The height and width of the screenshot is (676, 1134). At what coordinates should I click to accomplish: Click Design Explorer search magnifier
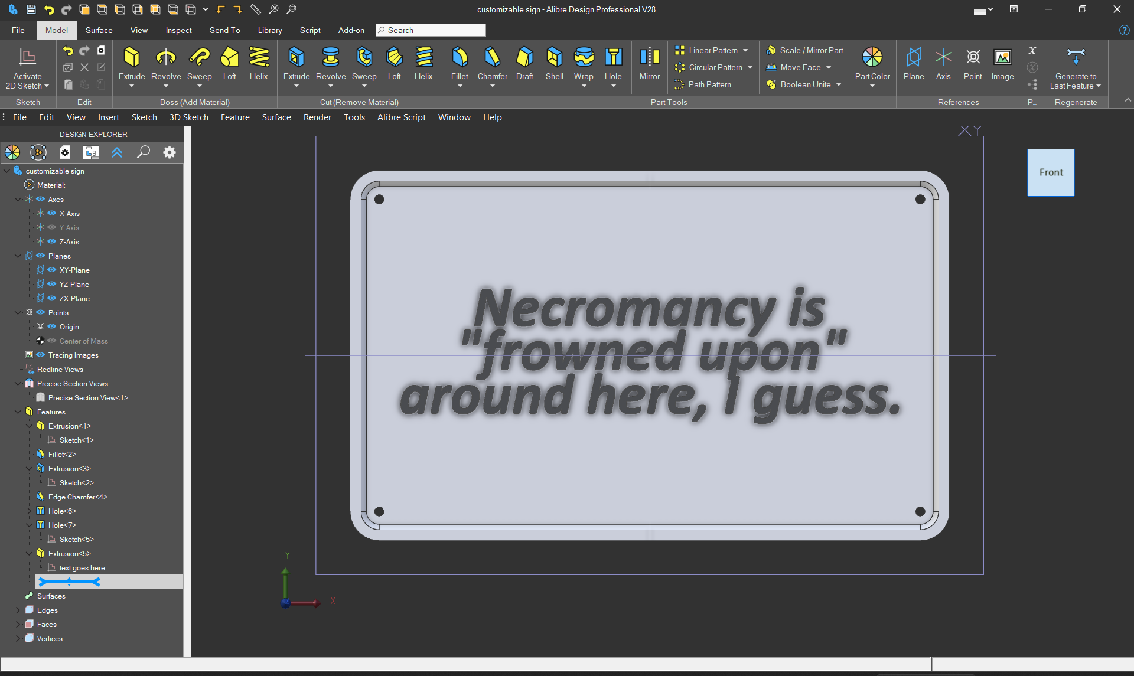(143, 152)
